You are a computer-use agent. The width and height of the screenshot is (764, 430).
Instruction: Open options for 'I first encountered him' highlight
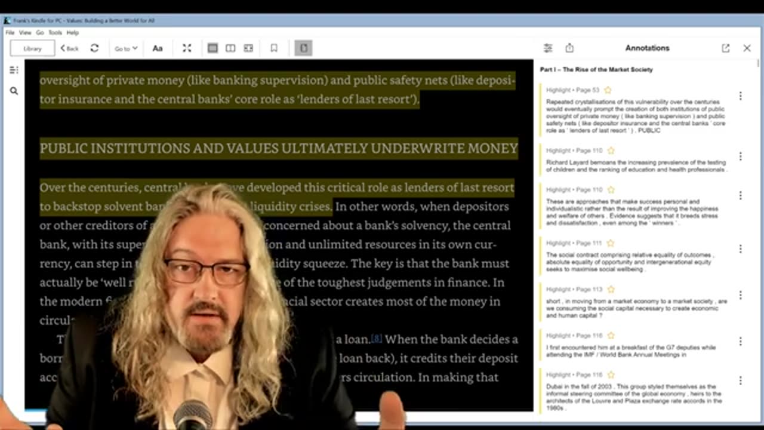pyautogui.click(x=740, y=341)
